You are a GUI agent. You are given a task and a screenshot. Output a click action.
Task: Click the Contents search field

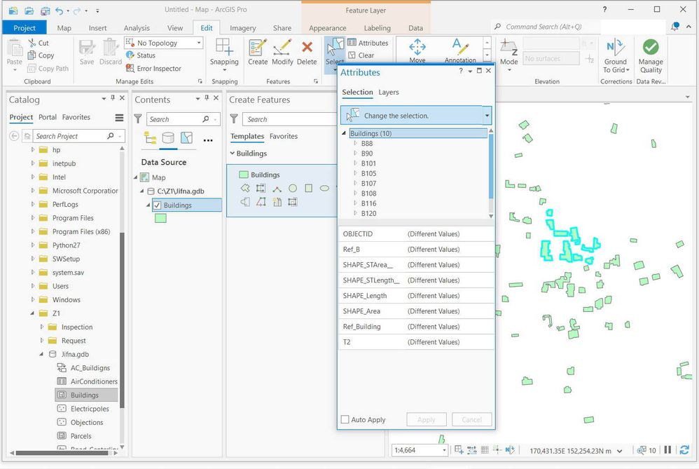(182, 119)
